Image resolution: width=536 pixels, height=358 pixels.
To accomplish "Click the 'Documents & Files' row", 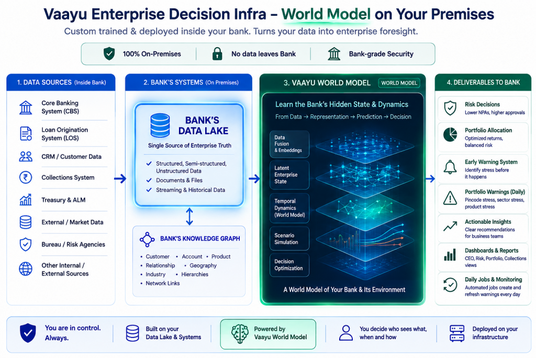I will click(x=174, y=180).
